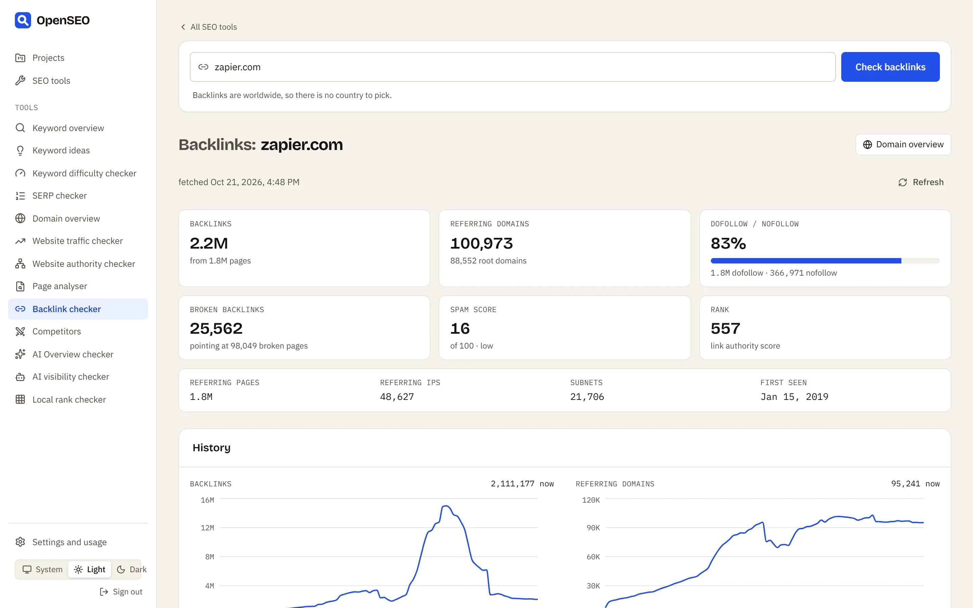Image resolution: width=973 pixels, height=608 pixels.
Task: Click the Keyword difficulty checker gauge icon
Action: 20,173
